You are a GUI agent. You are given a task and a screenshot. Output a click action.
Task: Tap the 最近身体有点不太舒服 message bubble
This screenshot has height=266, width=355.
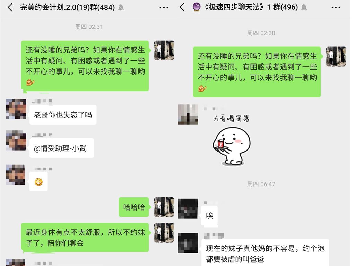[x=85, y=238]
